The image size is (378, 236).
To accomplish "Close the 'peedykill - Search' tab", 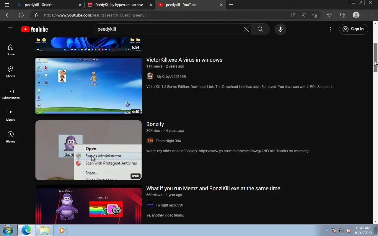I will pyautogui.click(x=80, y=5).
